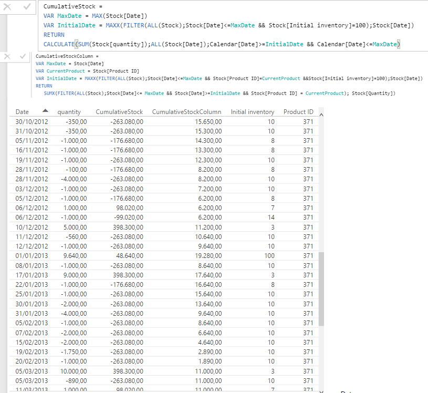Select CumulativeStock value 98.020,00 on 06/12/2012
428x393 pixels.
point(130,208)
